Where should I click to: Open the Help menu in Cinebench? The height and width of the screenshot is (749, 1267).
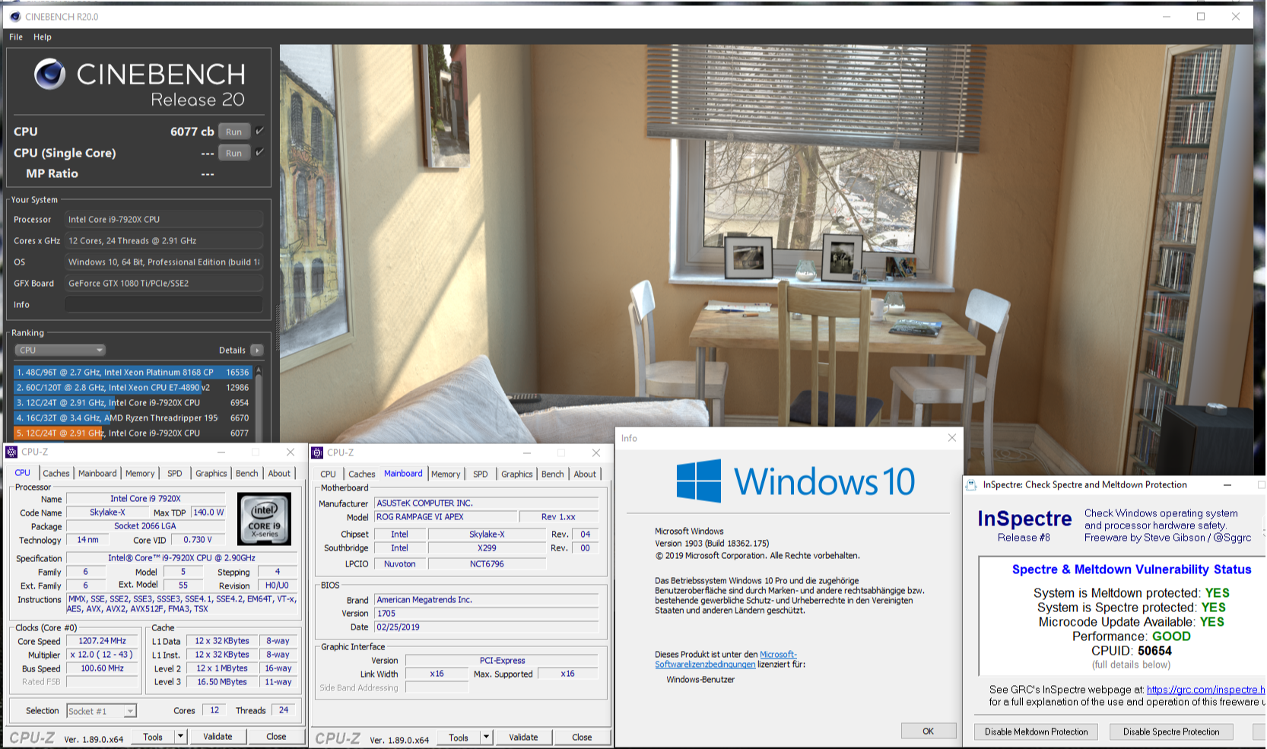point(43,36)
